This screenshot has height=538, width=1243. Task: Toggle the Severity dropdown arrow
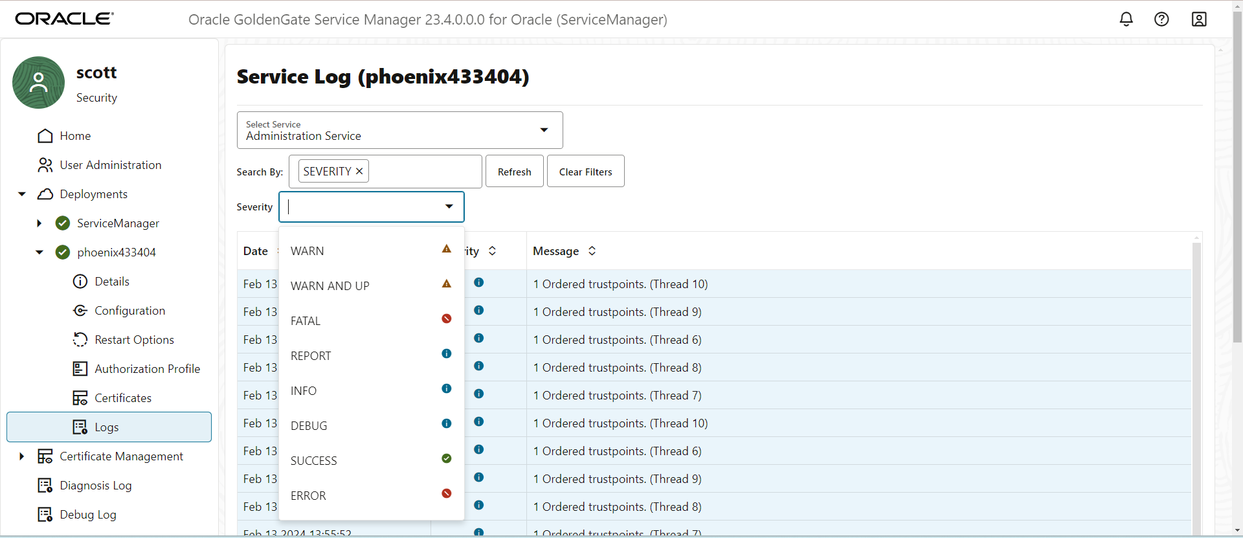(x=449, y=207)
